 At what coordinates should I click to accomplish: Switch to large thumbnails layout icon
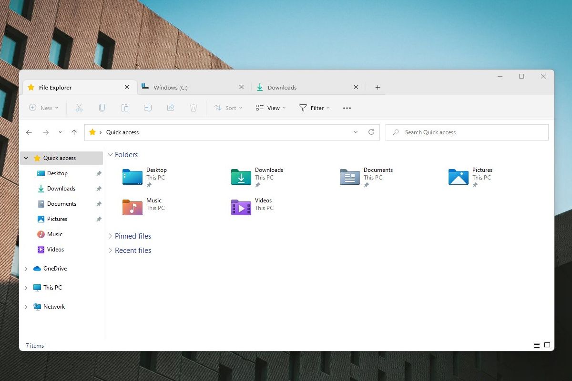tap(547, 345)
